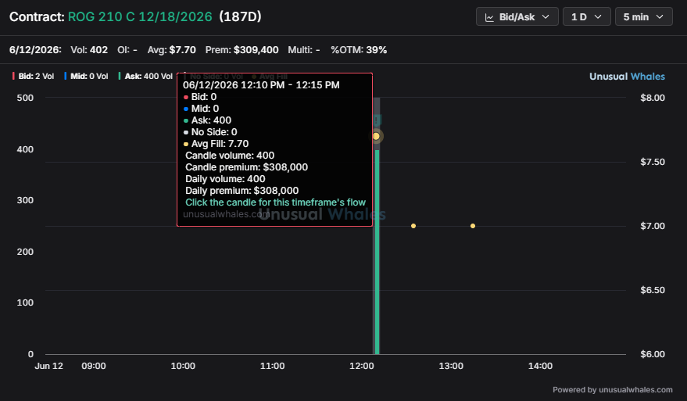This screenshot has height=401, width=687.
Task: Click the 'Prem: $309,400' stat
Action: pyautogui.click(x=242, y=50)
